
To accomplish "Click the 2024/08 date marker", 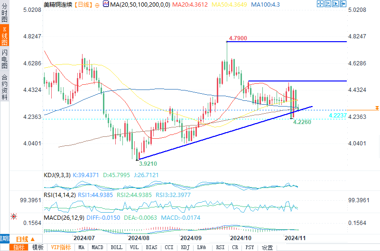I will [139, 238].
